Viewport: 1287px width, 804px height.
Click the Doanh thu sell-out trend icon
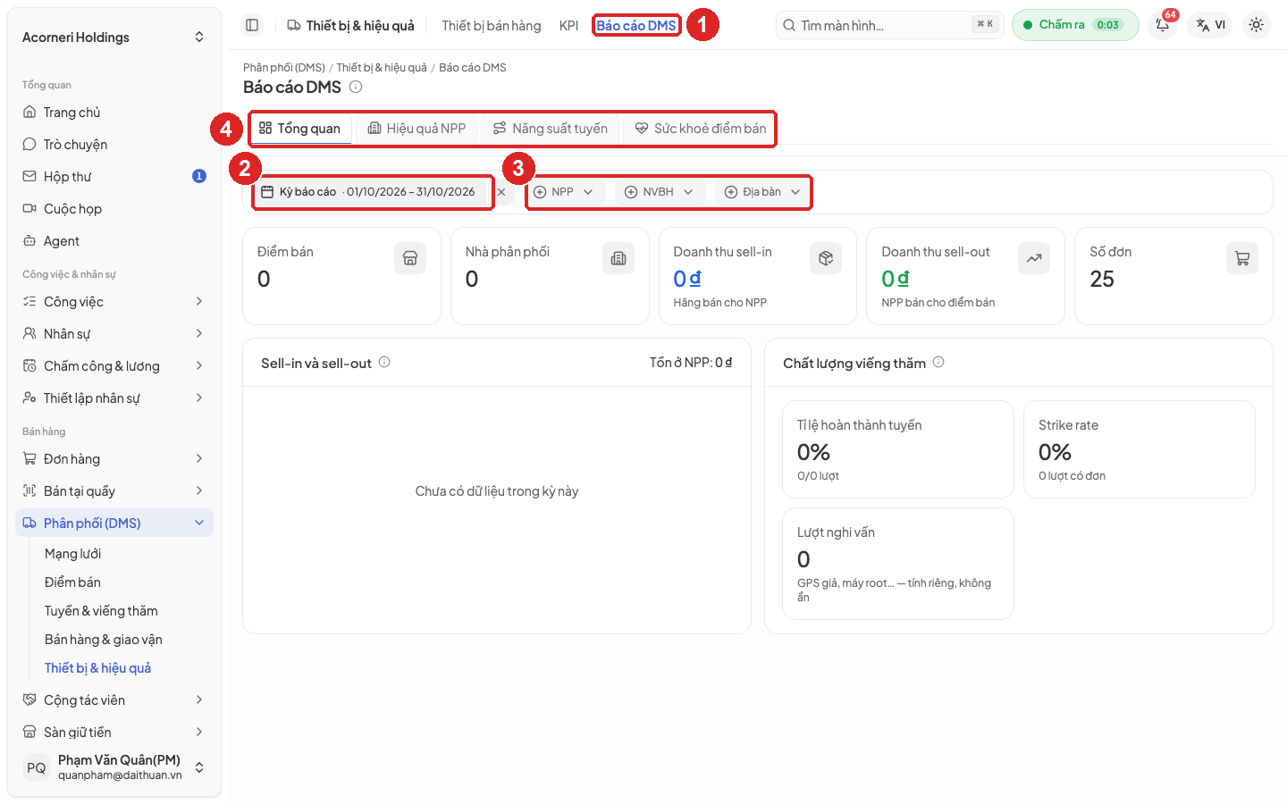(1034, 258)
